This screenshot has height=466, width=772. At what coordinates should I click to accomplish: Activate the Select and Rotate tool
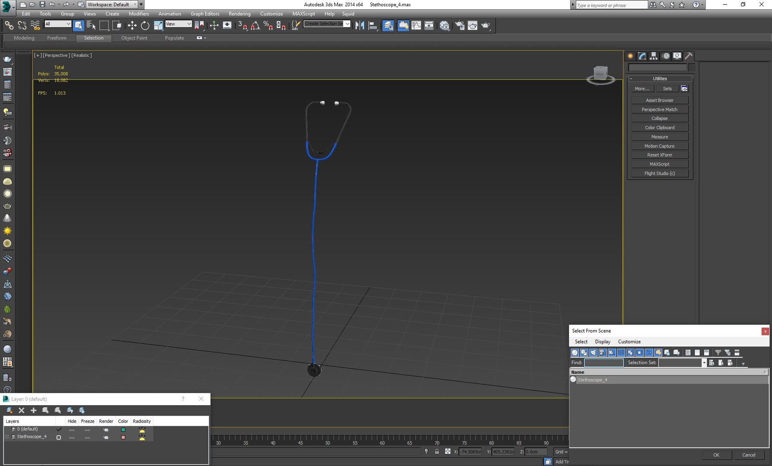coord(145,25)
